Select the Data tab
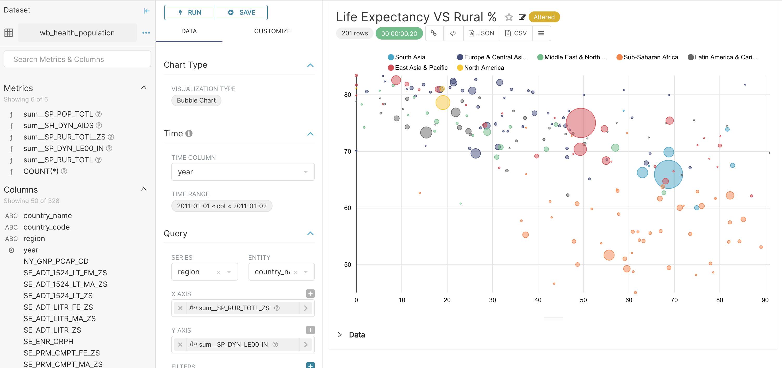The height and width of the screenshot is (368, 782). 189,31
